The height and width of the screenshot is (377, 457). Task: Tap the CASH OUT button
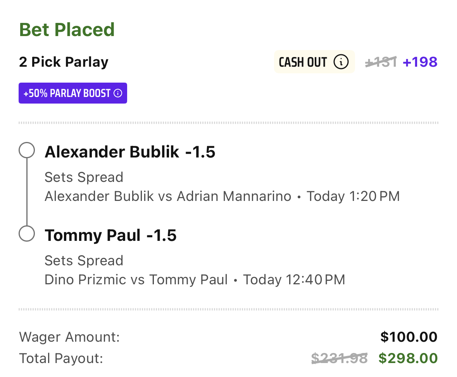pyautogui.click(x=314, y=62)
